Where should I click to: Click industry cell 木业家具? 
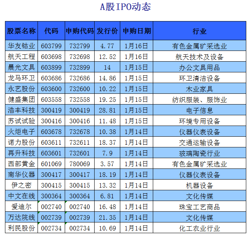pyautogui.click(x=200, y=89)
